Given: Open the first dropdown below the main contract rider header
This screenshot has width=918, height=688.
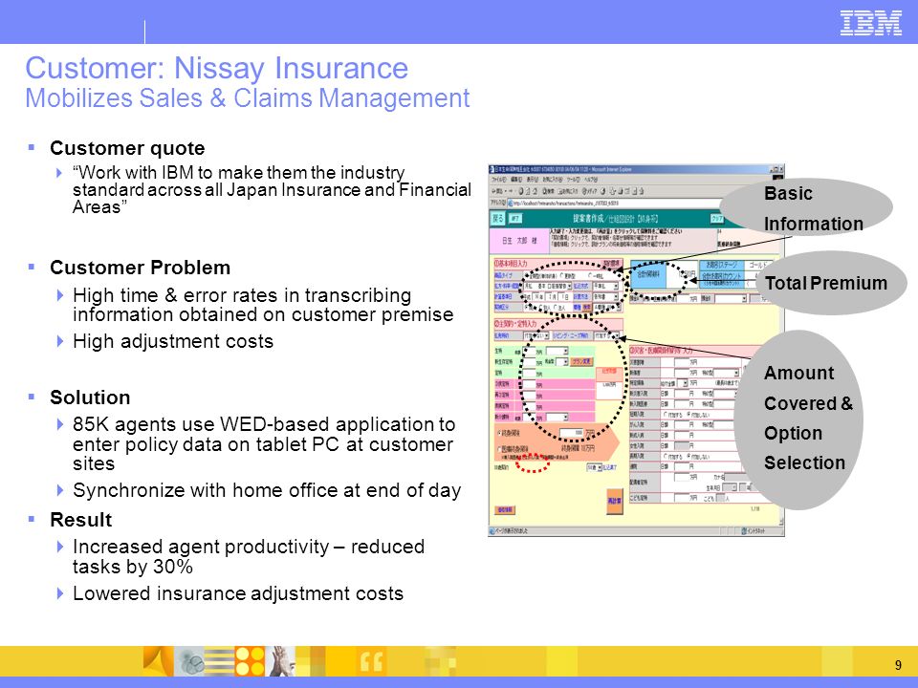Looking at the screenshot, I should coord(536,335).
